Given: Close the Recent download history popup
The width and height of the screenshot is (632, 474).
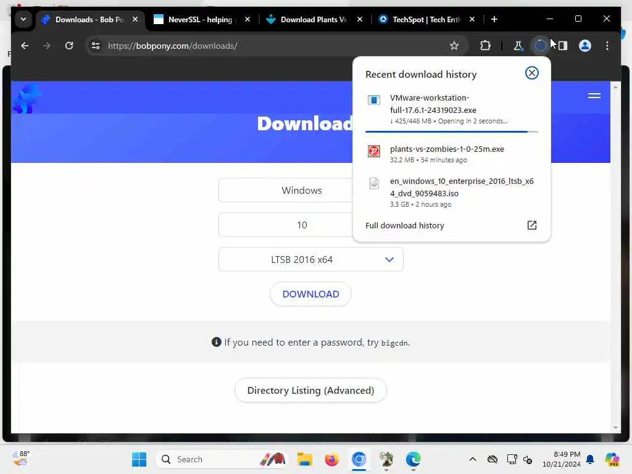Looking at the screenshot, I should click(x=531, y=73).
